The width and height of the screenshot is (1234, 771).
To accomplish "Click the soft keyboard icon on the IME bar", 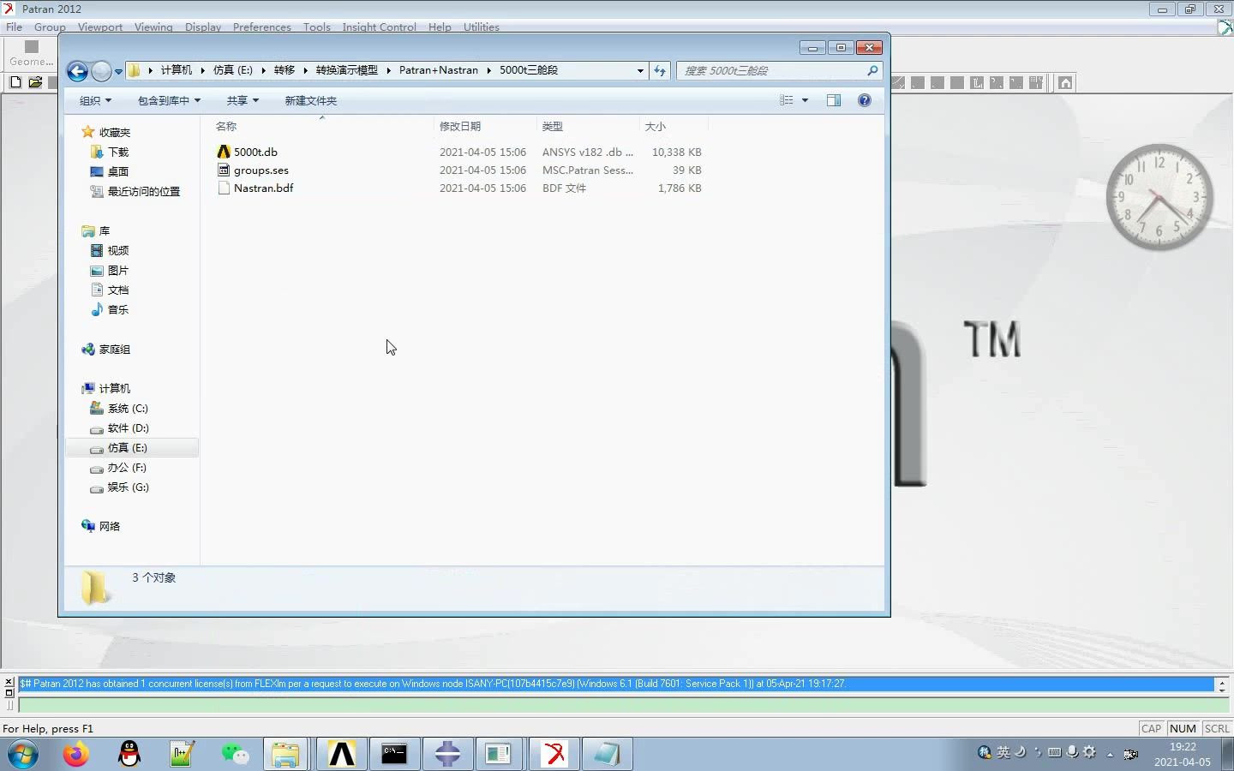I will (1055, 752).
